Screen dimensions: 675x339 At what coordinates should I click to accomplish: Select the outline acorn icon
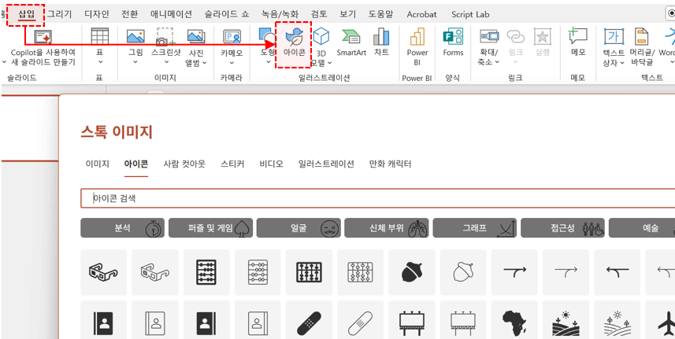(x=463, y=272)
